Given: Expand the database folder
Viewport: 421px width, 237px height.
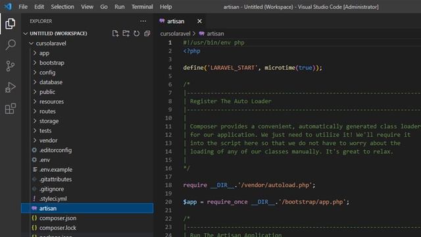Looking at the screenshot, I should pos(35,82).
